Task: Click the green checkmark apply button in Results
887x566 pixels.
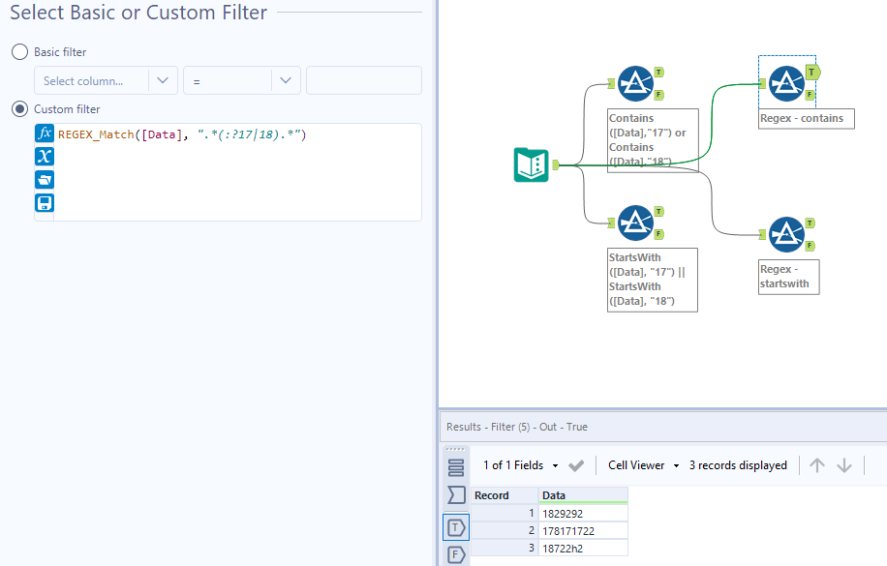Action: pos(576,465)
